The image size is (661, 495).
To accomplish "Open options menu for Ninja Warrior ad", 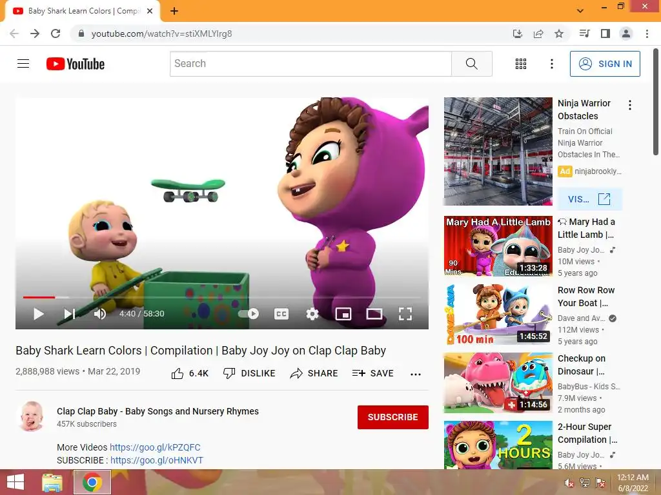I will (630, 105).
